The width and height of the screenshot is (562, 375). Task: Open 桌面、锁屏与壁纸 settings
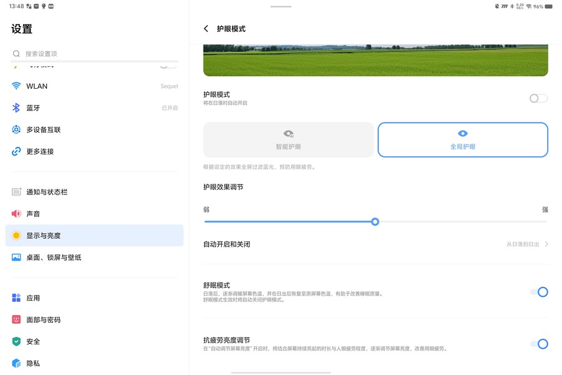(53, 257)
